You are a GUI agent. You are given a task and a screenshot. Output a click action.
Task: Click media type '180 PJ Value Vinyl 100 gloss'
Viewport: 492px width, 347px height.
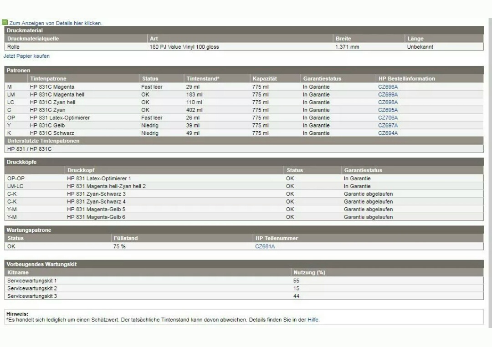tap(184, 47)
